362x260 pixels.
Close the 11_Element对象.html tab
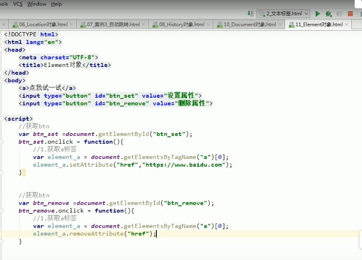point(346,24)
